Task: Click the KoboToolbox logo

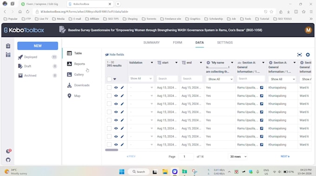Action: pos(24,30)
